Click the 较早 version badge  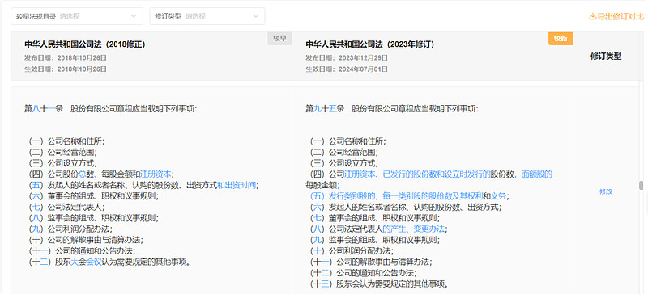[279, 38]
